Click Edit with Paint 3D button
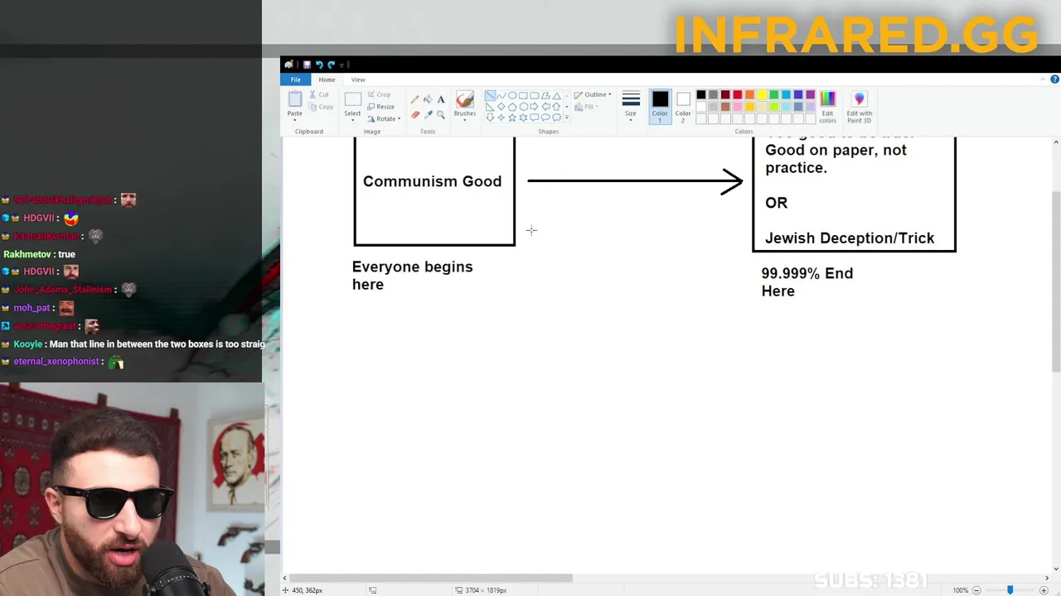The height and width of the screenshot is (596, 1061). [x=860, y=107]
